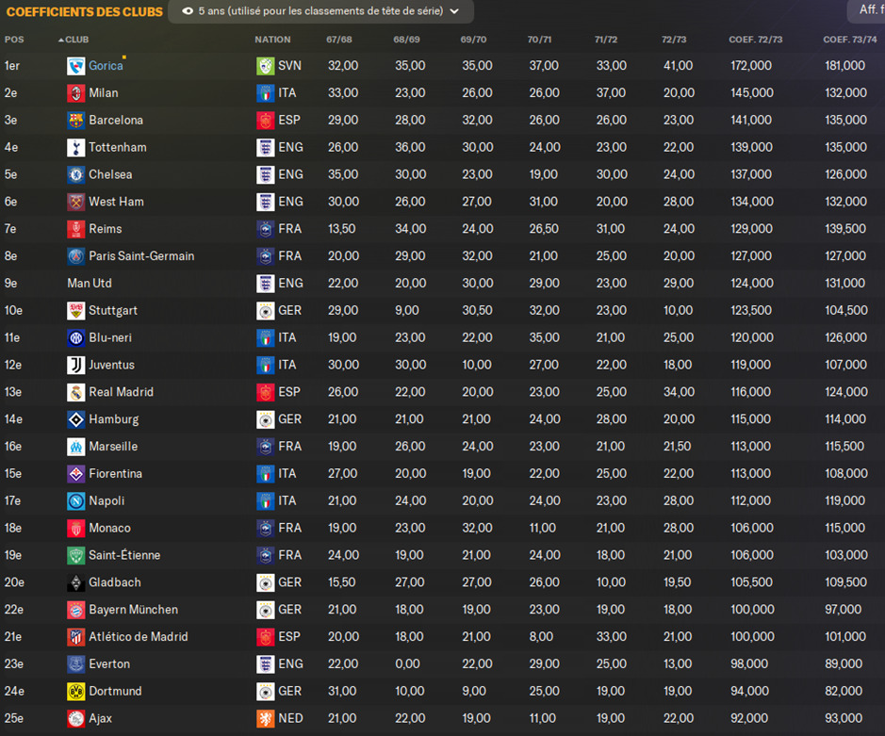885x736 pixels.
Task: Sort by the 67/68 season column
Action: click(x=339, y=40)
